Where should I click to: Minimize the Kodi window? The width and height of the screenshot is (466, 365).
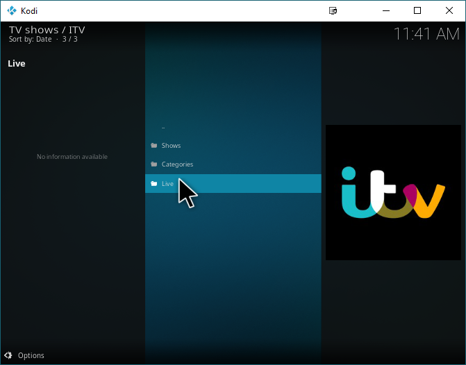[x=386, y=10]
